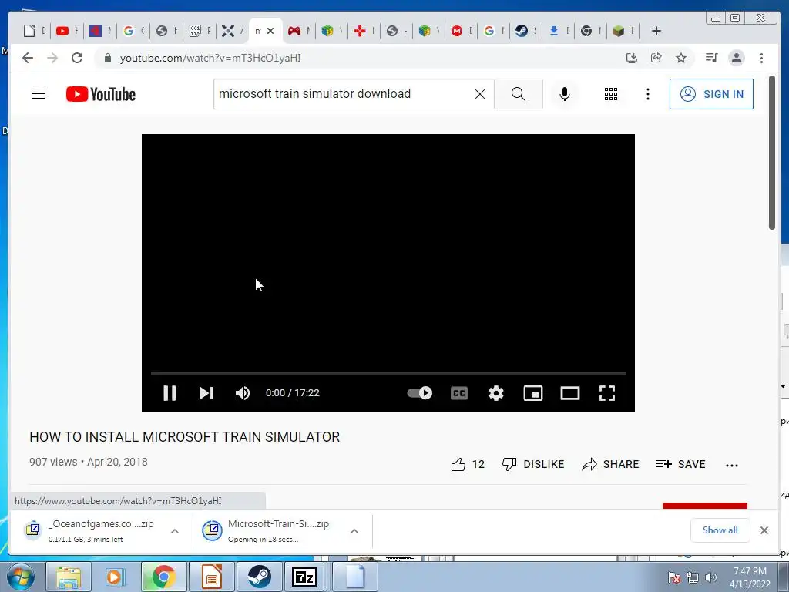Bookmark this page with the star

tap(681, 58)
